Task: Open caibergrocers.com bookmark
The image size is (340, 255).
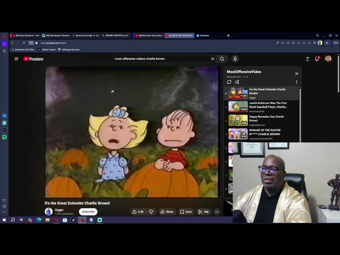Action: click(68, 50)
